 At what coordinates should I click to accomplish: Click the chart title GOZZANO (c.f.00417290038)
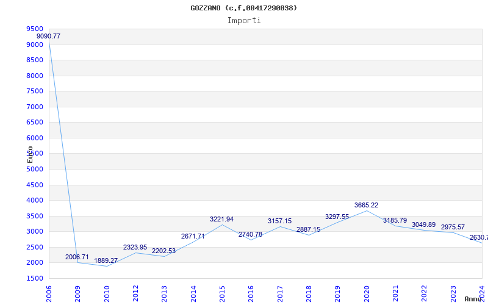point(243,8)
